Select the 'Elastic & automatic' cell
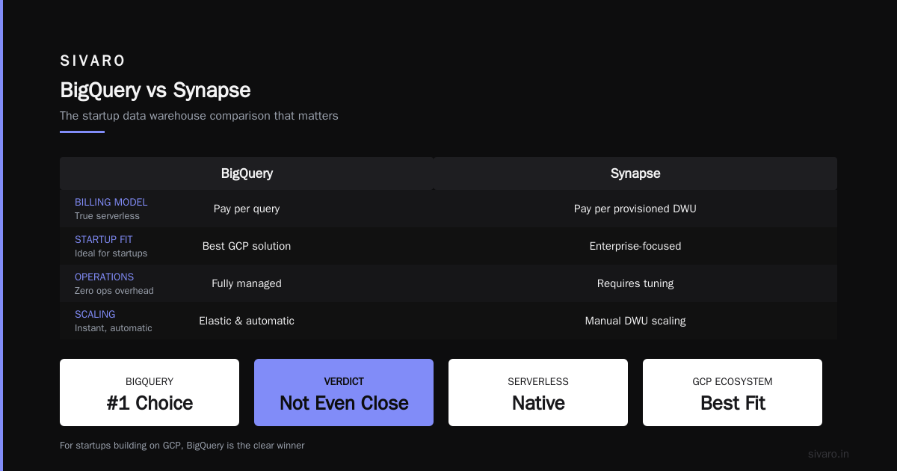This screenshot has height=471, width=897. [247, 321]
